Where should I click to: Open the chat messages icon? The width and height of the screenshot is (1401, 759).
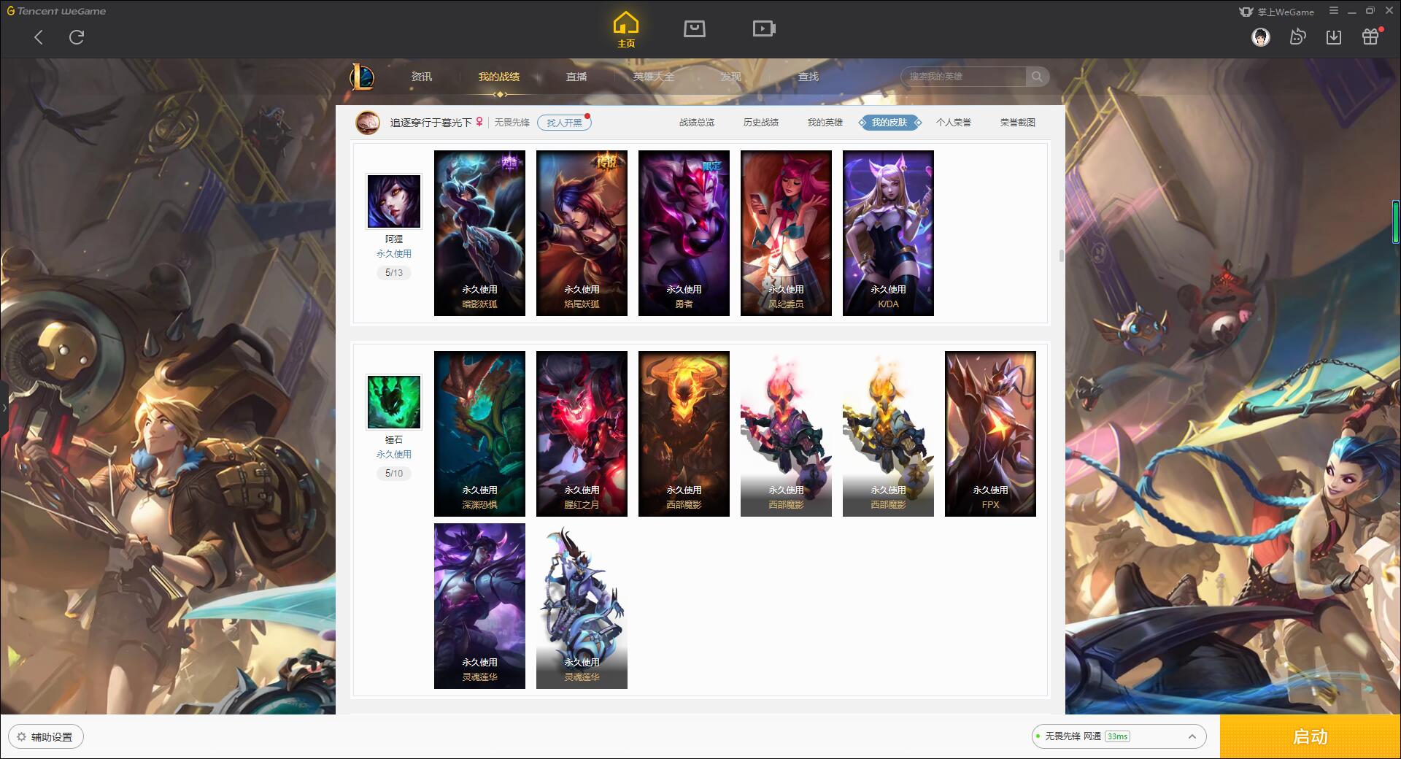[x=1297, y=37]
